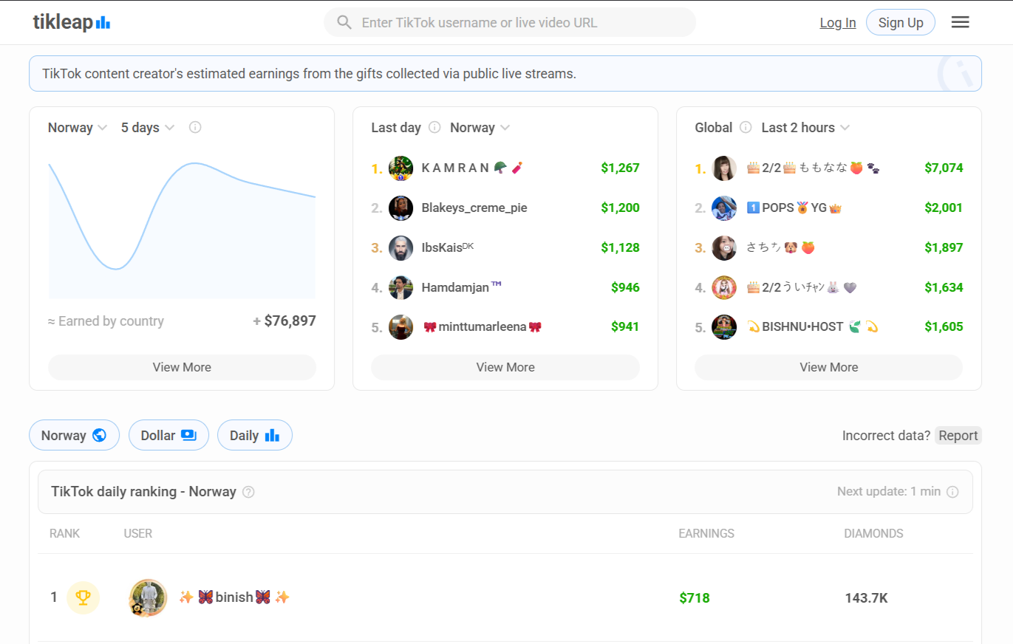The height and width of the screenshot is (644, 1013).
Task: Click info icon beside 5 days dropdown
Action: pyautogui.click(x=195, y=127)
